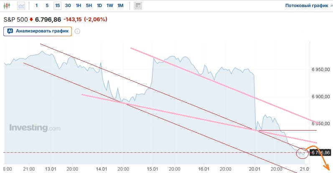Screen dimensions: 333x173
Task: Choose the 1D interval
Action: coord(99,6)
